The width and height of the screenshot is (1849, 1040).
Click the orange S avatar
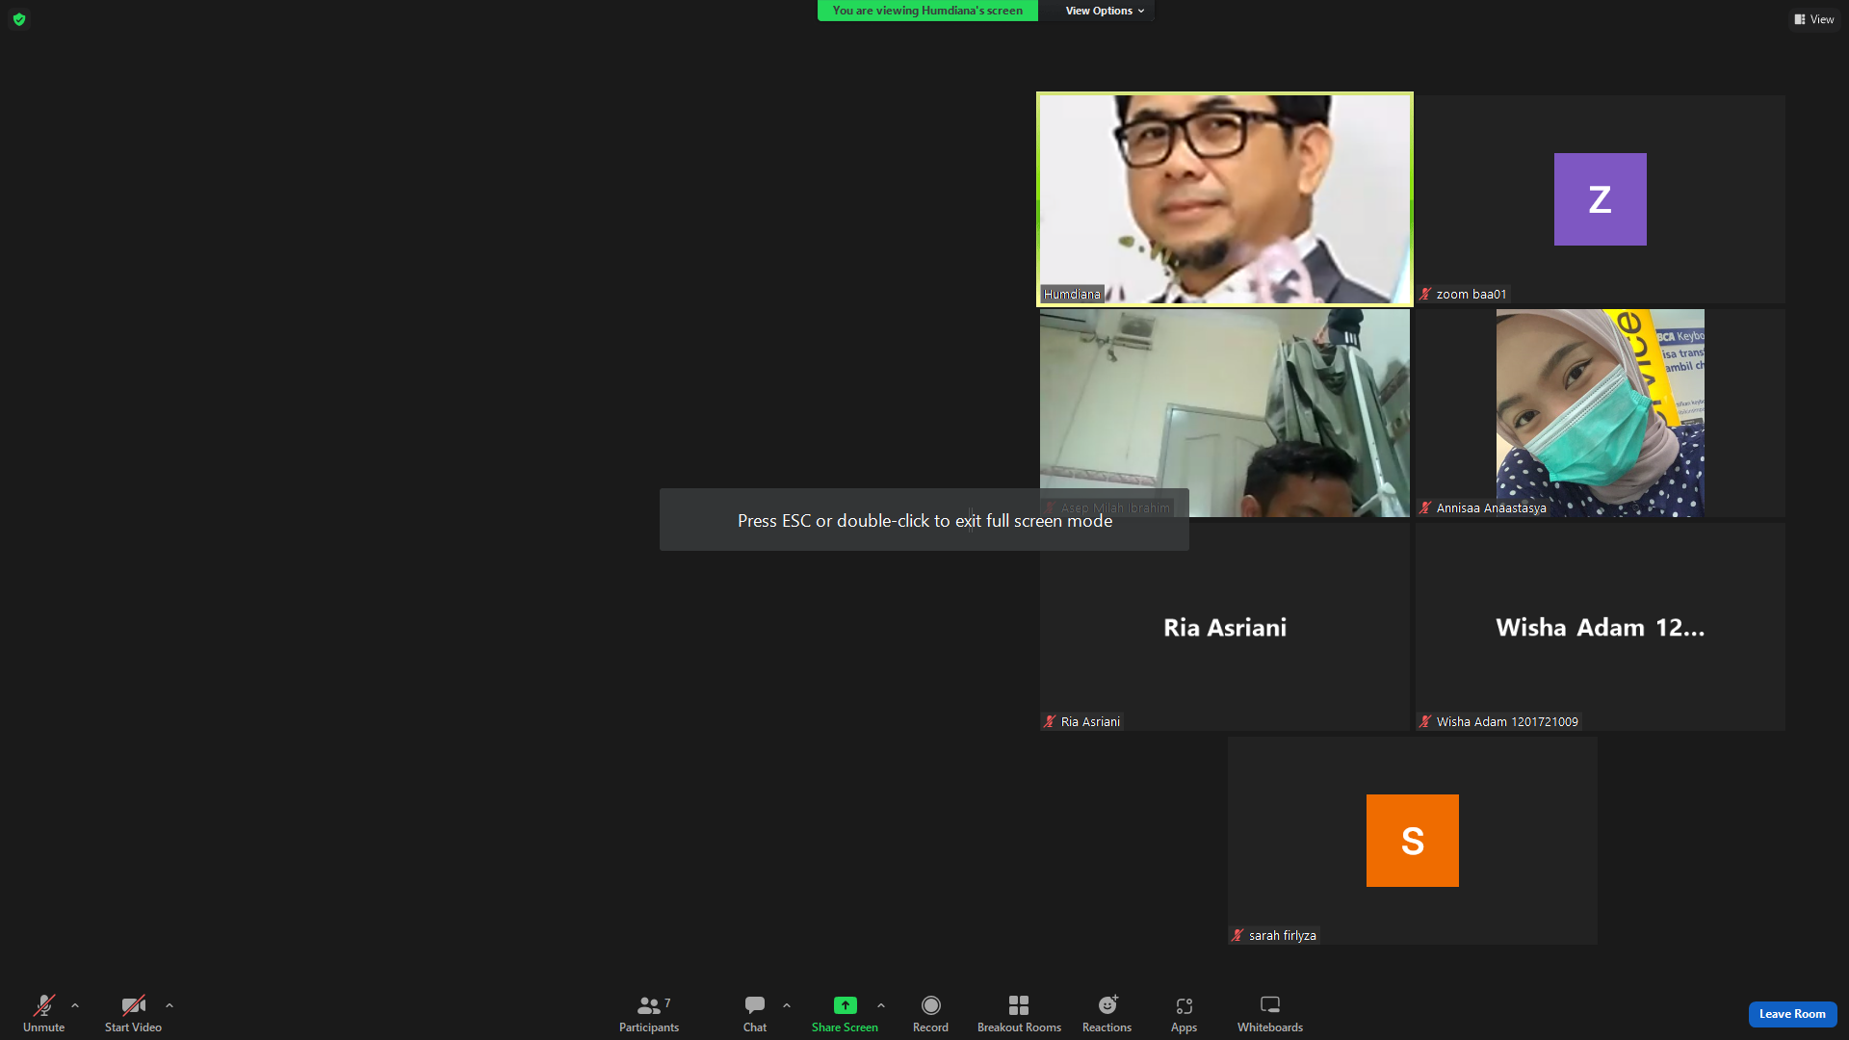tap(1412, 841)
